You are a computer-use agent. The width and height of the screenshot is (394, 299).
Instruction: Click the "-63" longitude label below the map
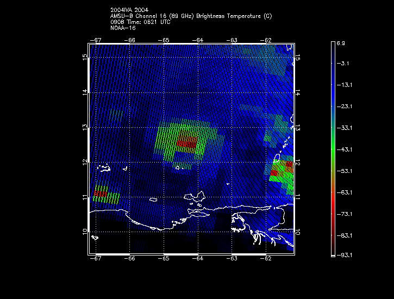click(232, 259)
